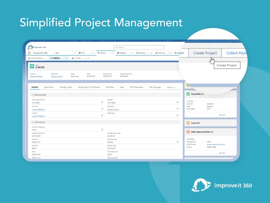The height and width of the screenshot is (203, 270).
Task: Select the Details tab
Action: pyautogui.click(x=35, y=87)
